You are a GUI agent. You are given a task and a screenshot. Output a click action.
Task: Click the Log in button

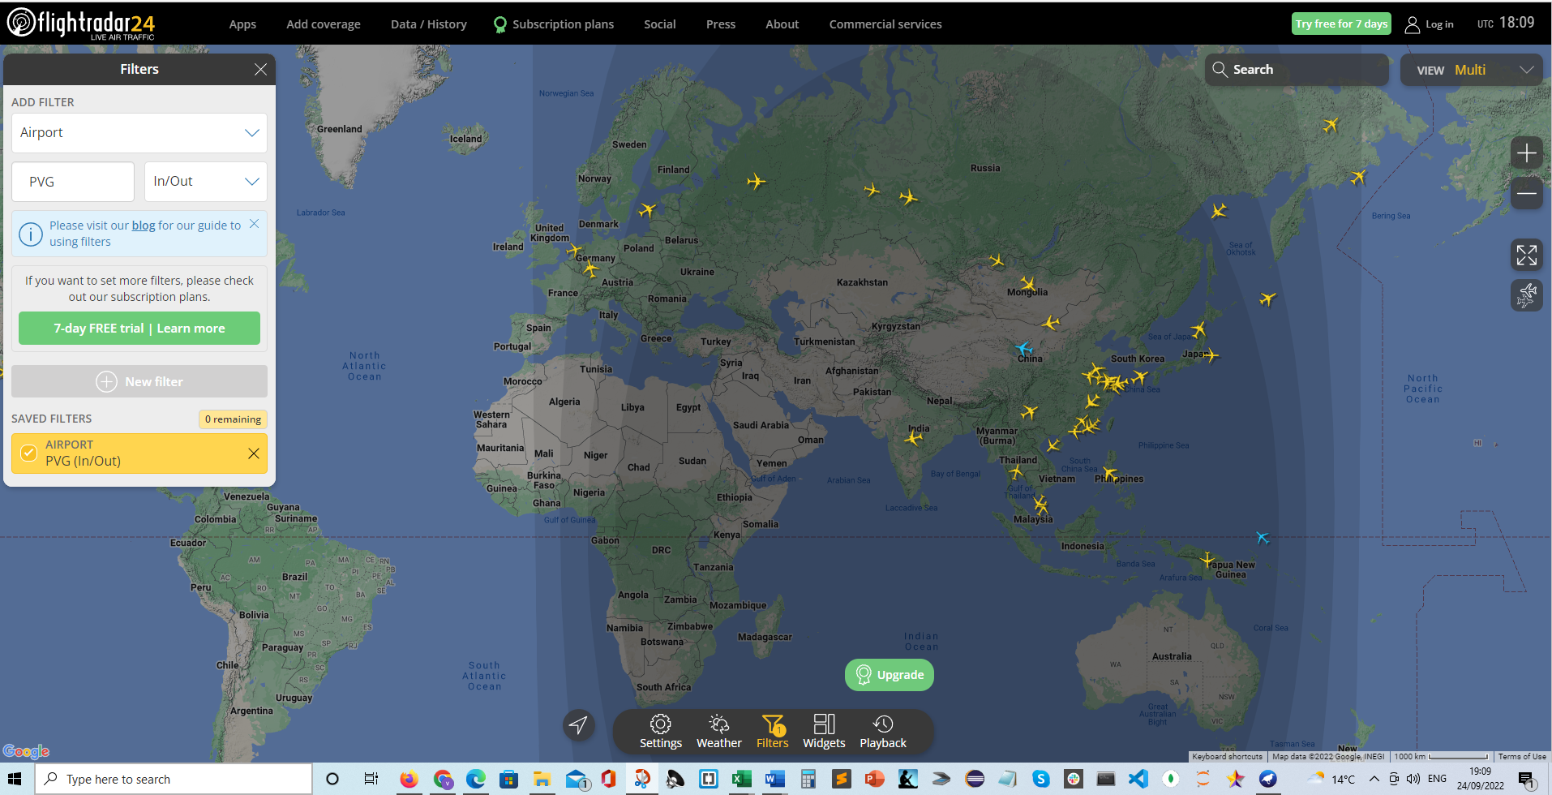1430,24
